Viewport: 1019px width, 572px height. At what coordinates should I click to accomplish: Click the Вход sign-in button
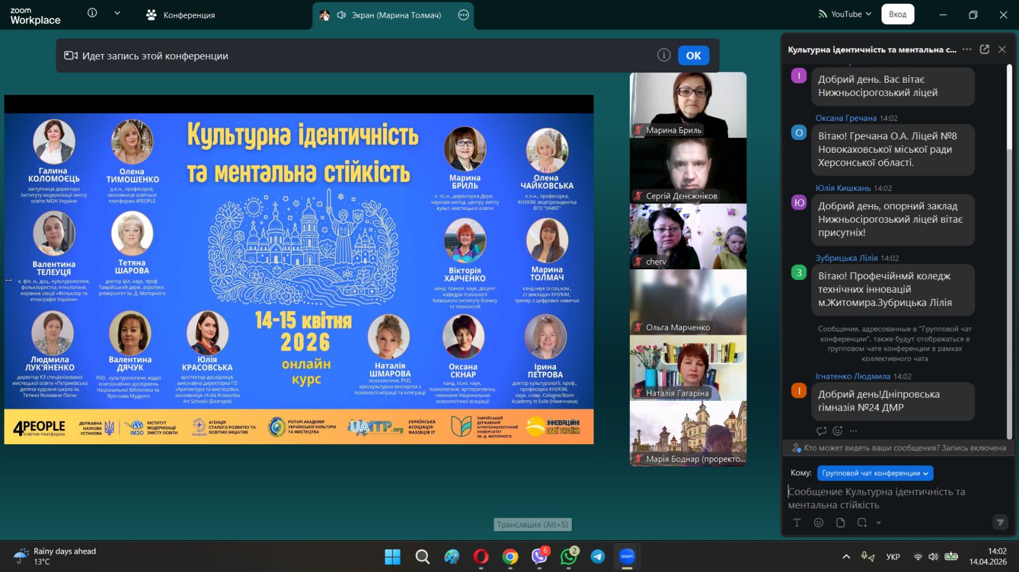click(897, 14)
